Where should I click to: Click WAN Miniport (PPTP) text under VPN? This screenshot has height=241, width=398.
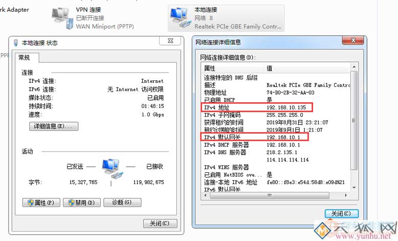click(105, 27)
